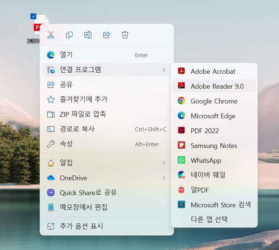This screenshot has height=250, width=279.
Task: Select 경로로 복사 menu item
Action: (x=106, y=129)
